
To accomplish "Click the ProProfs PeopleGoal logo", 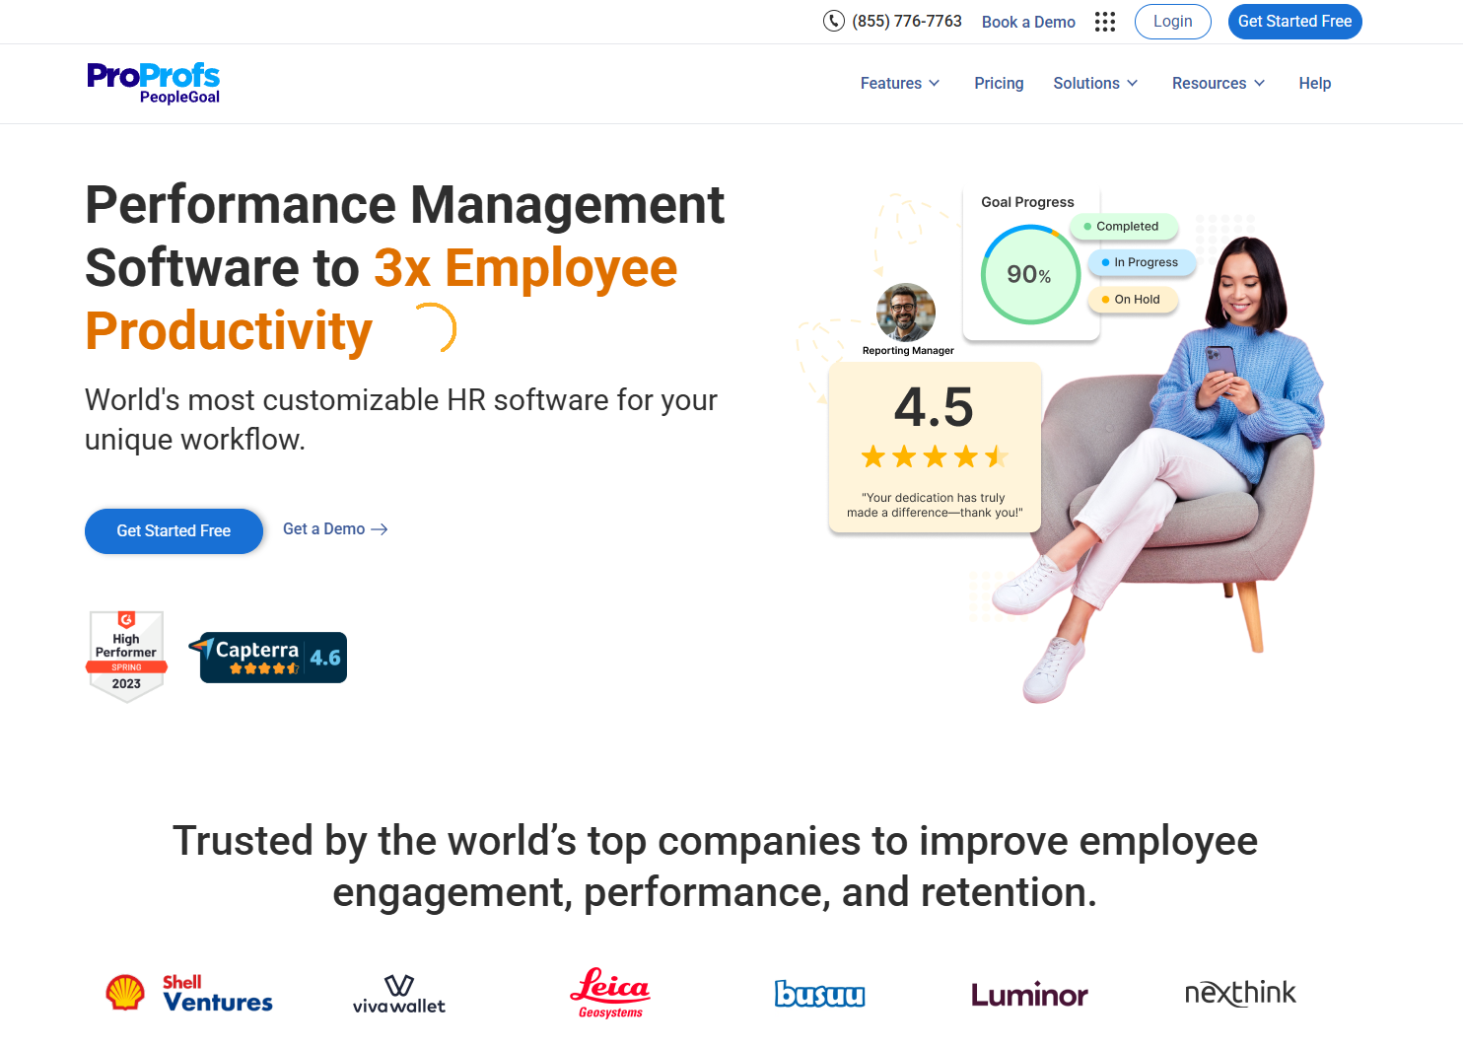I will (153, 83).
